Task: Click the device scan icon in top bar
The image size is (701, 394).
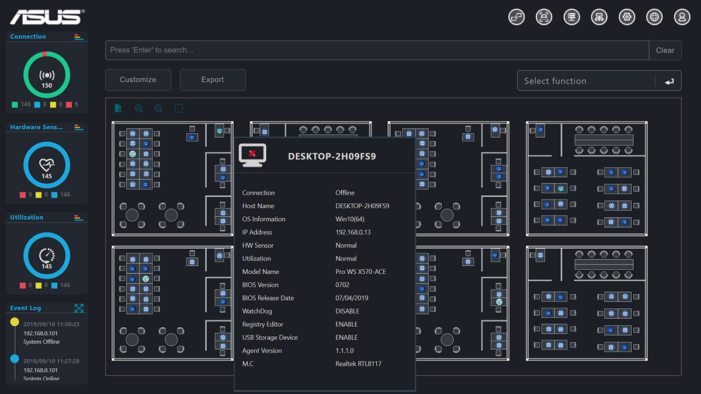Action: (544, 18)
